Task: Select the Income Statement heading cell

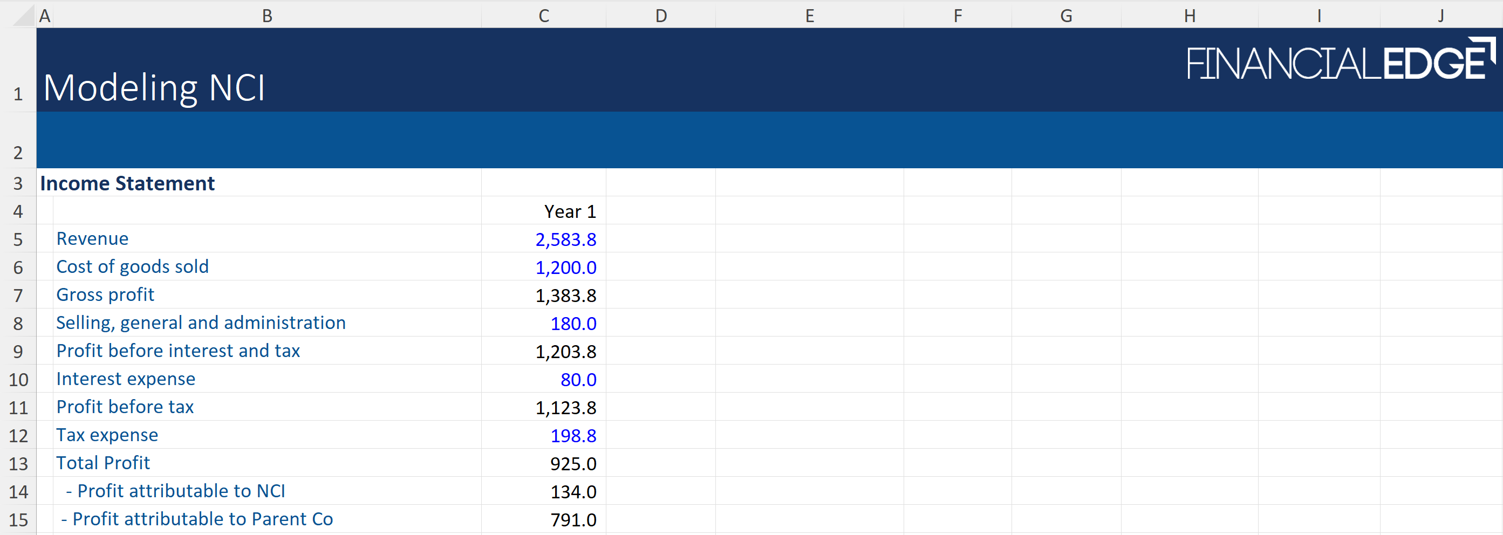Action: pos(127,183)
